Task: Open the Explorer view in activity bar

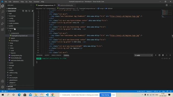Action: point(3,6)
